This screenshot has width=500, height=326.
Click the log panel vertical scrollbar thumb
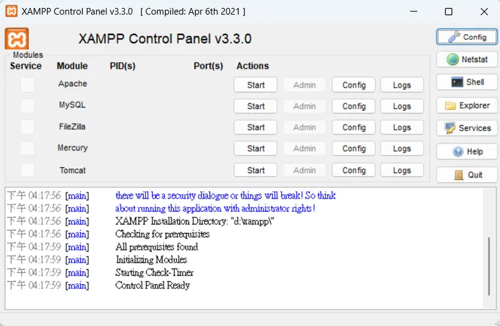coord(489,266)
